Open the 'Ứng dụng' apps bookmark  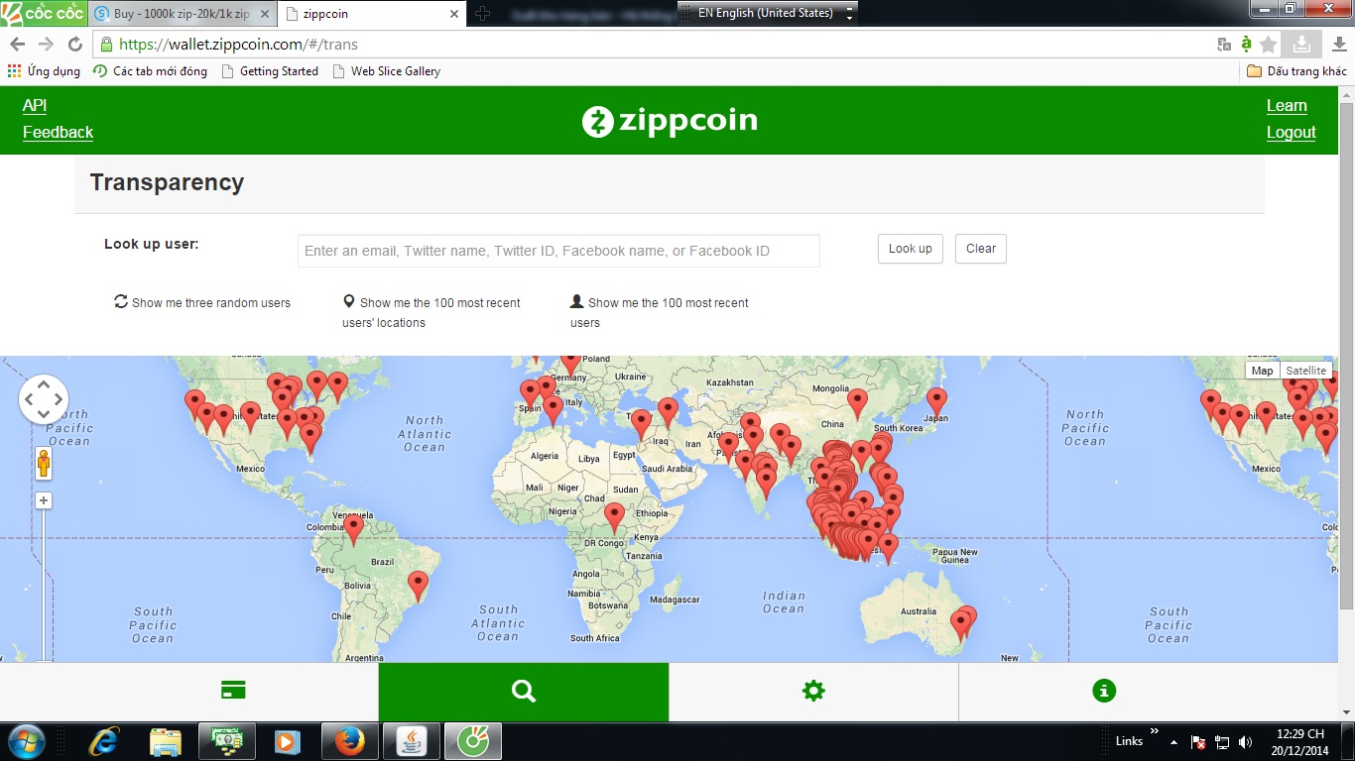(x=44, y=71)
